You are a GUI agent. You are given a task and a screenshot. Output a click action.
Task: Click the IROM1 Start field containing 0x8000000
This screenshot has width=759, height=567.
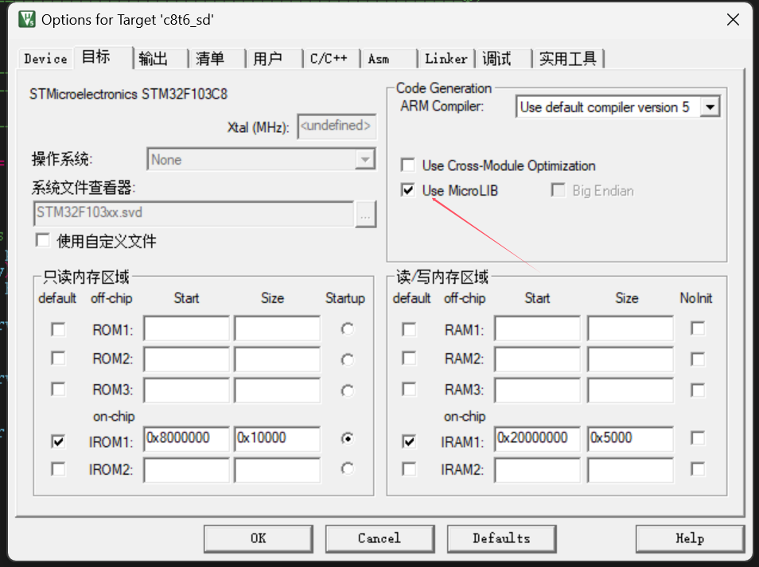coord(185,438)
